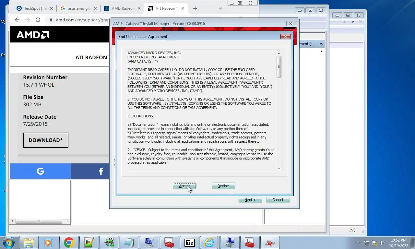Close the AMD Radeon tab
The height and width of the screenshot is (249, 415).
(x=138, y=8)
